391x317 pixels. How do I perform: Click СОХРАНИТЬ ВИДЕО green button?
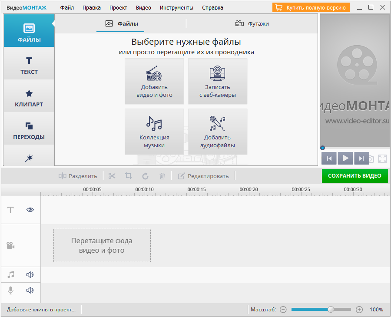tap(355, 176)
